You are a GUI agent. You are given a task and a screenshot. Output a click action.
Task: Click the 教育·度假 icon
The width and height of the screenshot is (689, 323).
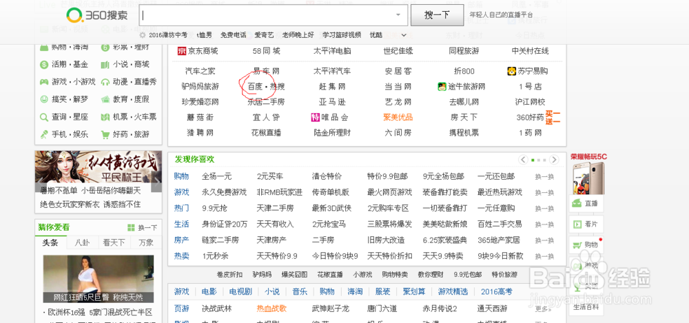click(105, 99)
